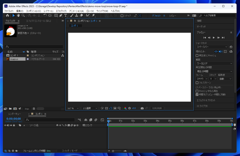Click the graph editor icon in timeline
The image size is (240, 156).
(x=102, y=120)
